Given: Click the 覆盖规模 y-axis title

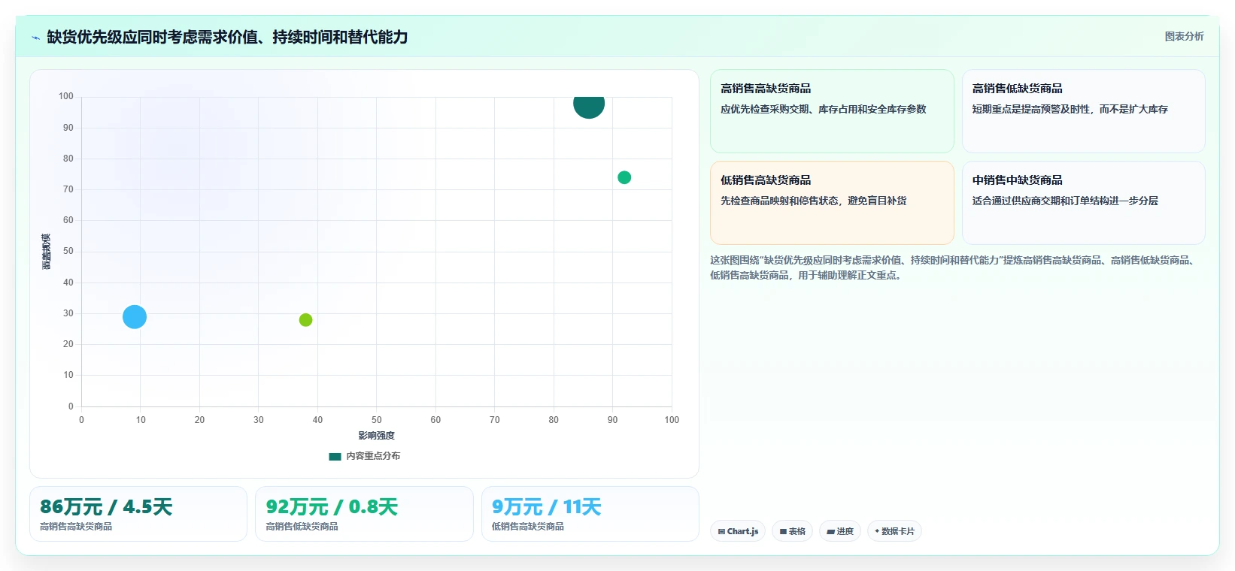Looking at the screenshot, I should (47, 252).
